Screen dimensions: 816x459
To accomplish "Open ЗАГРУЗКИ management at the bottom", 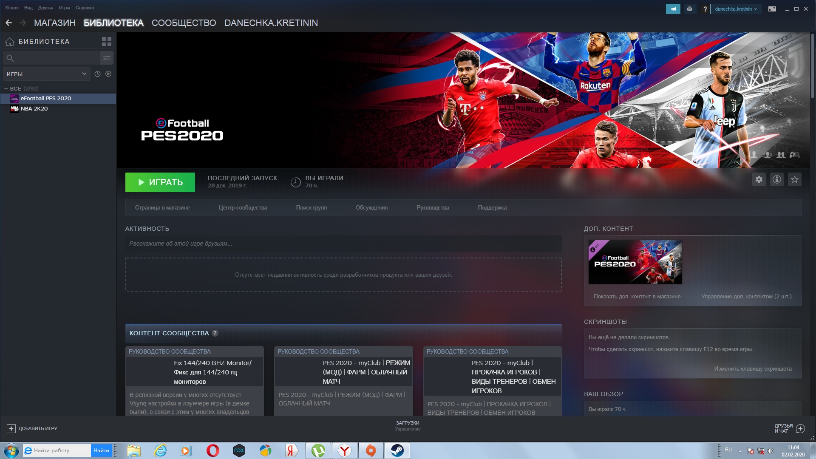I will coord(408,426).
